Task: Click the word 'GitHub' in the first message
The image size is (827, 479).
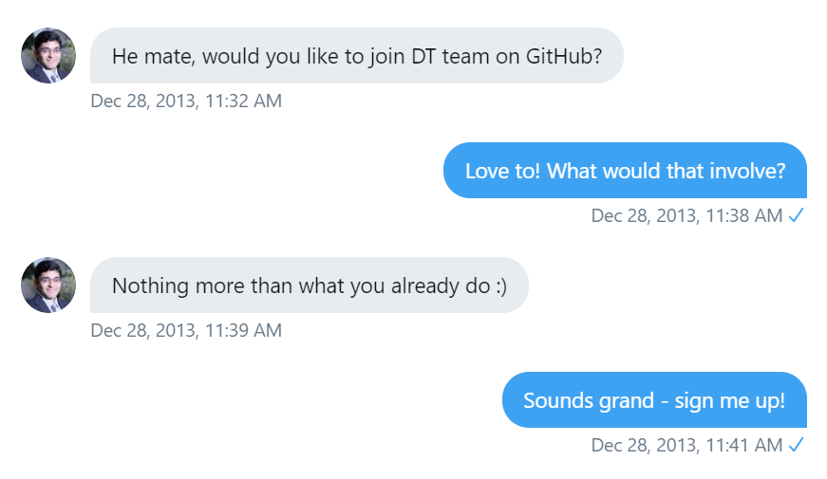Action: (563, 56)
